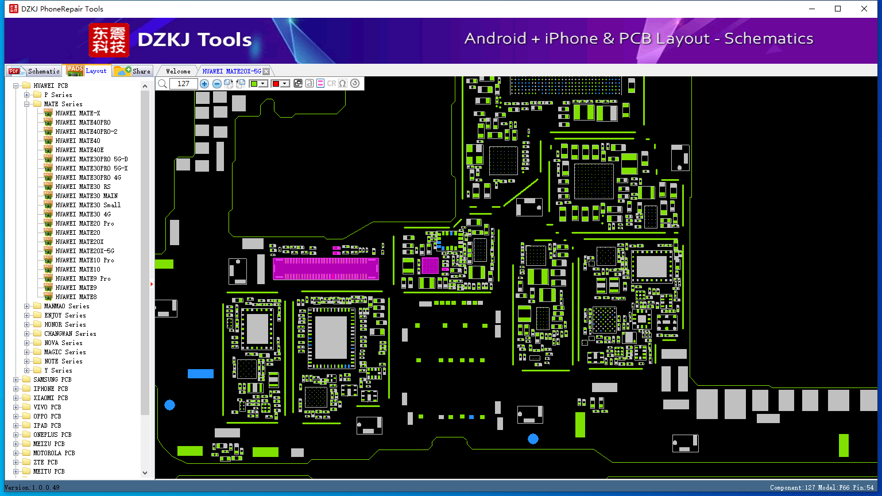Click the DZKJ logo in the banner
Viewport: 882px width, 496px height.
(109, 40)
